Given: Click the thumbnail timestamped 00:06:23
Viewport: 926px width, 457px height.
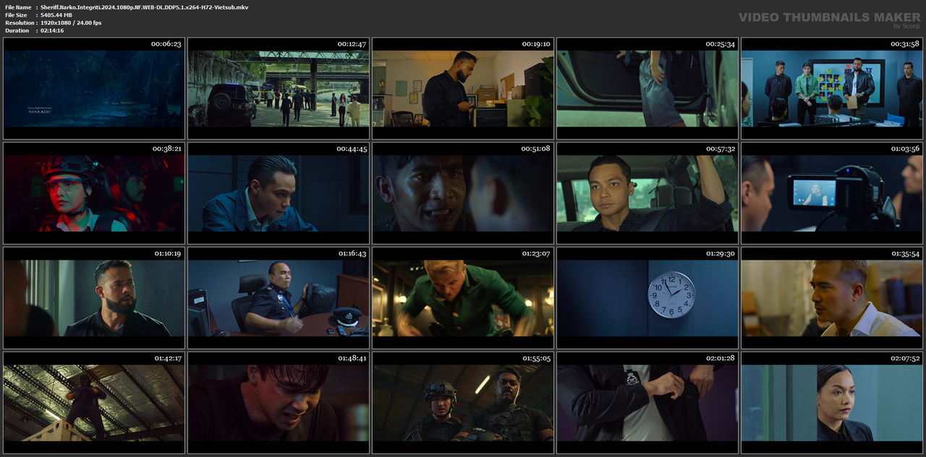Looking at the screenshot, I should coord(94,89).
